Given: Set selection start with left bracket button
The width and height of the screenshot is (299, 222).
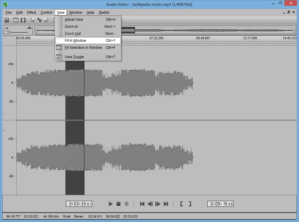Looking at the screenshot, I should [181, 204].
